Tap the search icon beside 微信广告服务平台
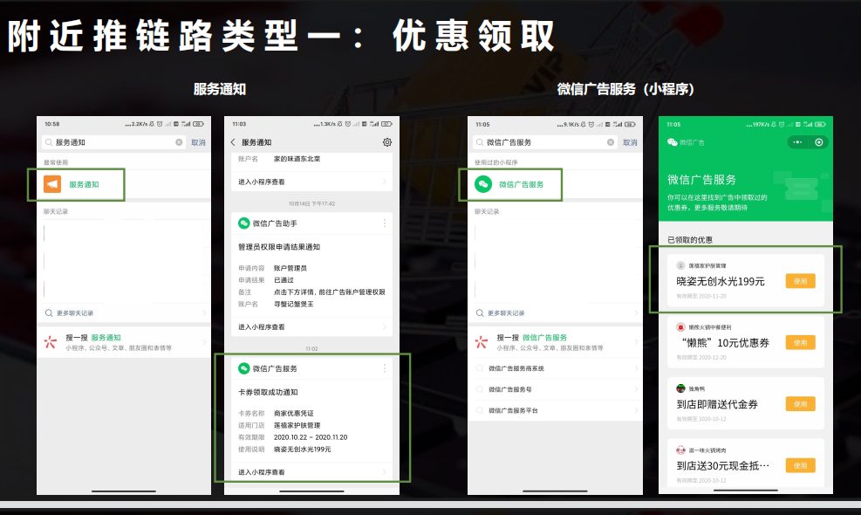 pos(480,410)
